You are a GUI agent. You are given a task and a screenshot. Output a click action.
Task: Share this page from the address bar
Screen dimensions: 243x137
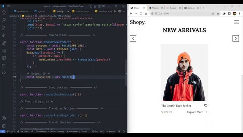[213, 14]
